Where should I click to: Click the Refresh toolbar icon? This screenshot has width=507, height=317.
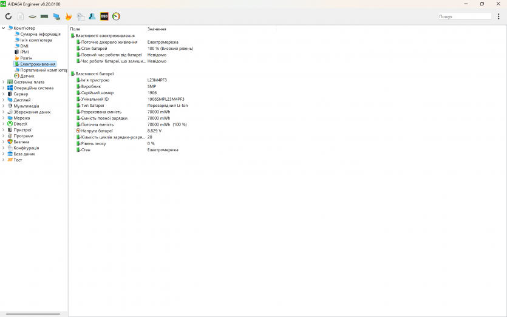(x=9, y=16)
